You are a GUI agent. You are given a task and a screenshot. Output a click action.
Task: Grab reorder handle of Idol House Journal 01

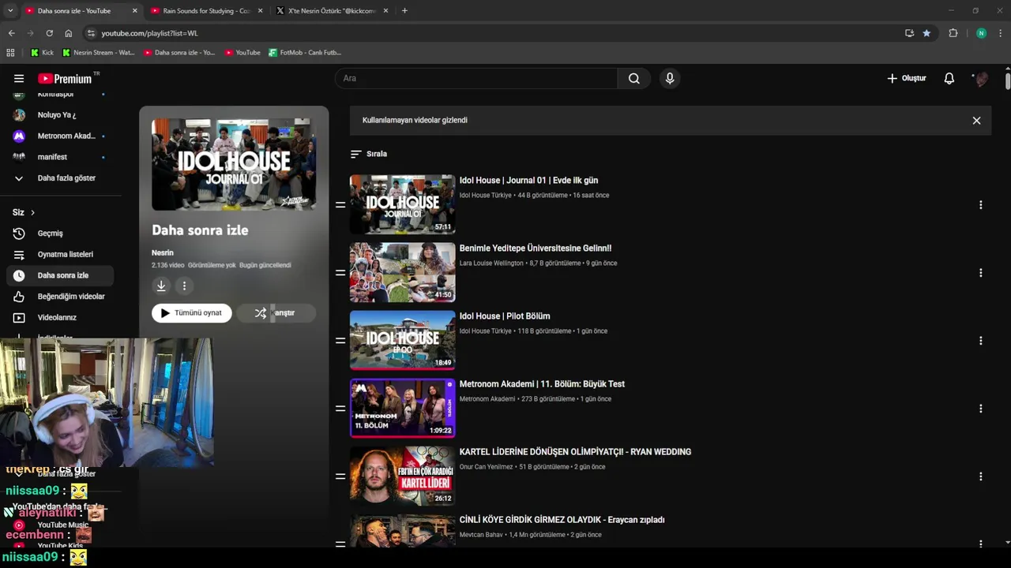(x=340, y=204)
